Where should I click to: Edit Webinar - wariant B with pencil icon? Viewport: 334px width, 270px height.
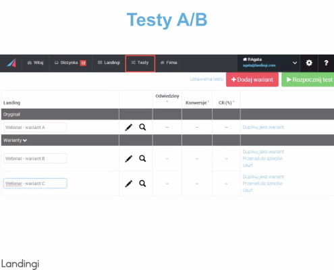(x=129, y=159)
